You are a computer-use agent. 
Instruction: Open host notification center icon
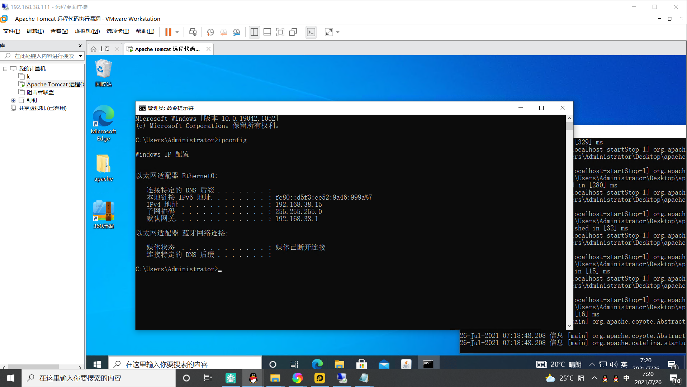point(675,378)
